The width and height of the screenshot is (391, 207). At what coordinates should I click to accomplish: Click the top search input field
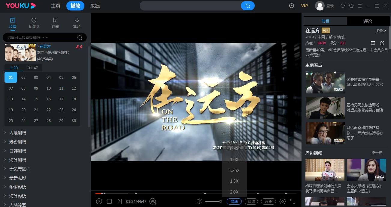(x=190, y=6)
